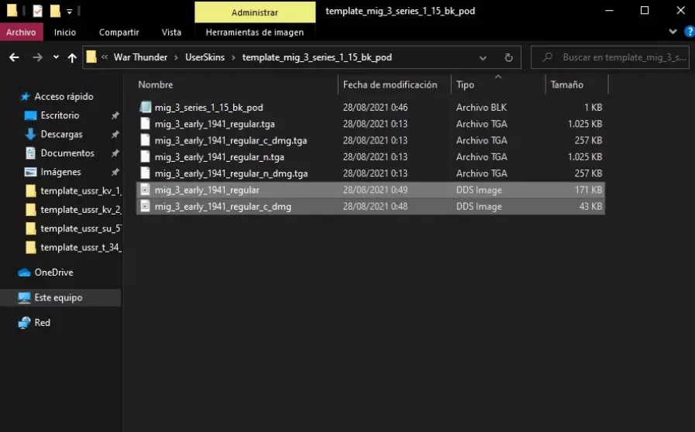The image size is (695, 432).
Task: Select file mig_3_early_1941_regular_n.tga
Action: coord(219,157)
